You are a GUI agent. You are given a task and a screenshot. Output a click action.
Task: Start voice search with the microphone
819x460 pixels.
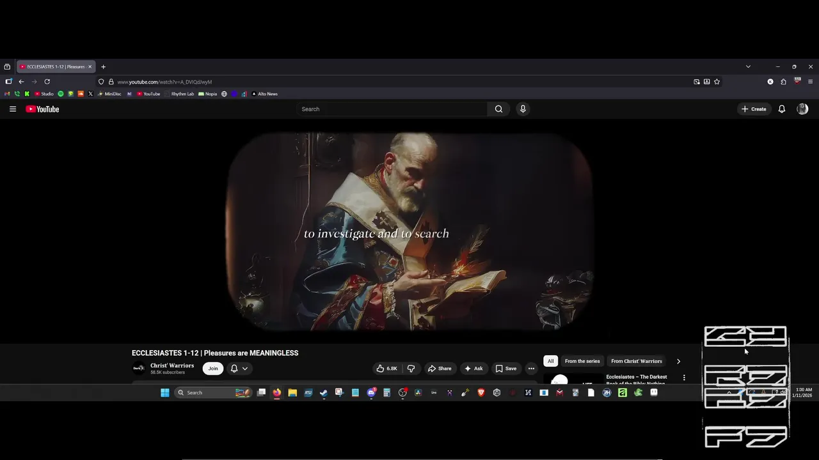[523, 109]
